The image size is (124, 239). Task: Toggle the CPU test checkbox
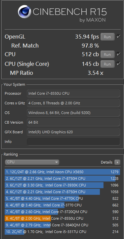click(118, 54)
